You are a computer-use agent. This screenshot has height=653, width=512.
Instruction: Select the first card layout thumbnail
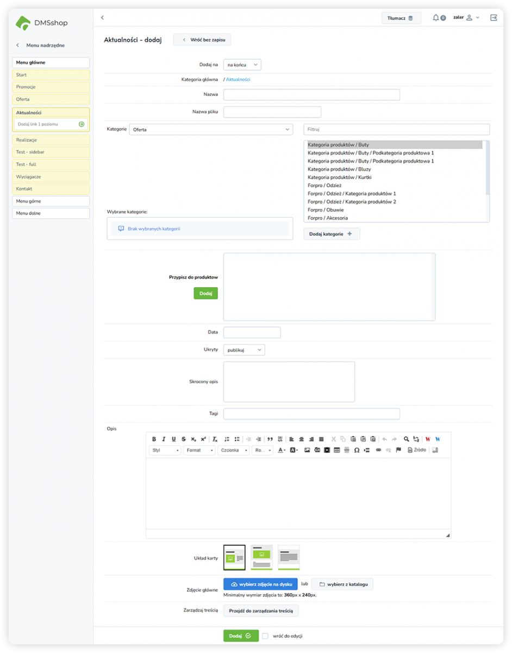(234, 557)
